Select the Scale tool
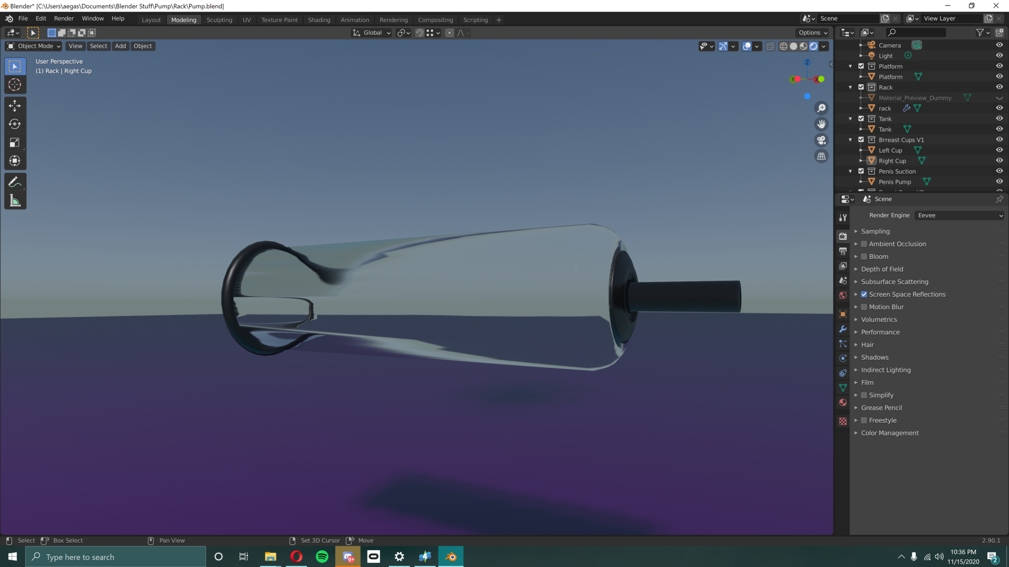1009x567 pixels. point(15,142)
